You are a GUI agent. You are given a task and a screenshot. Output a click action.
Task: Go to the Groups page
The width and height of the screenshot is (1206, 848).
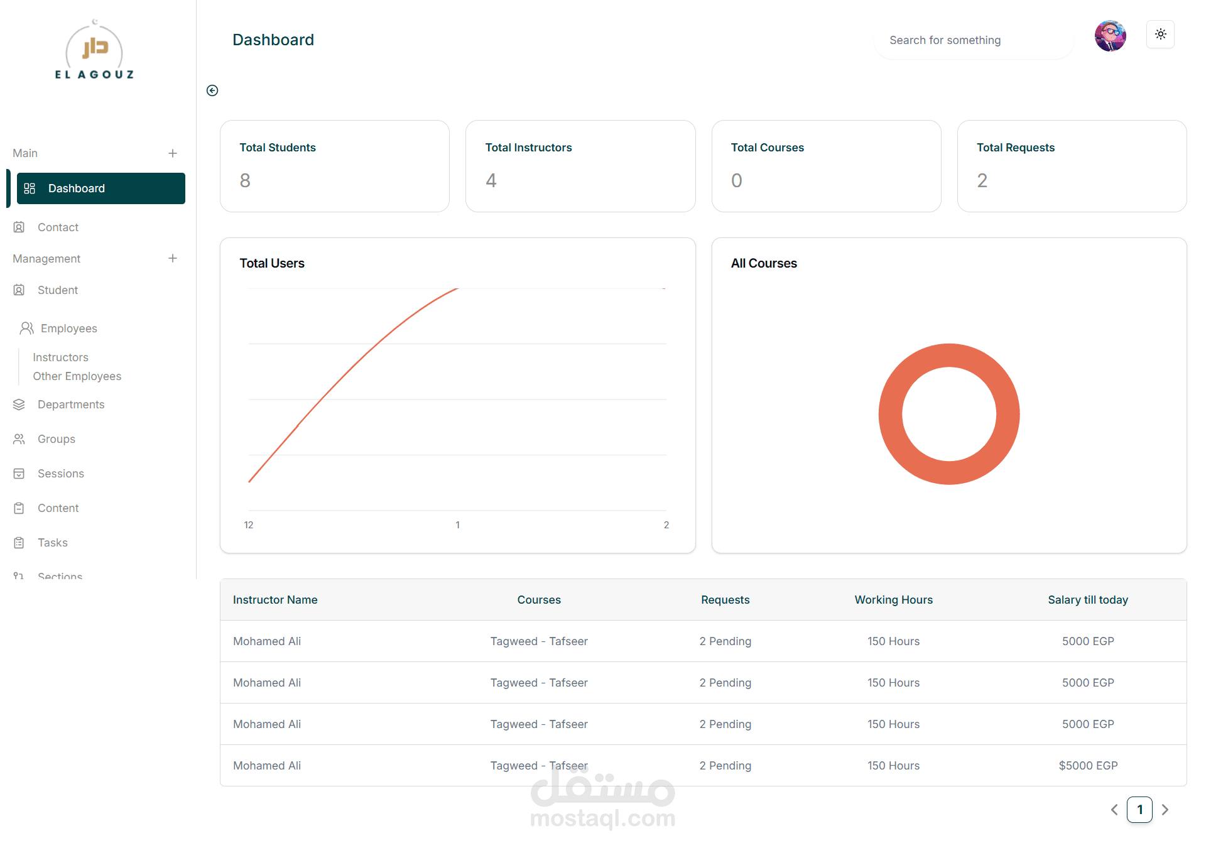click(x=56, y=439)
